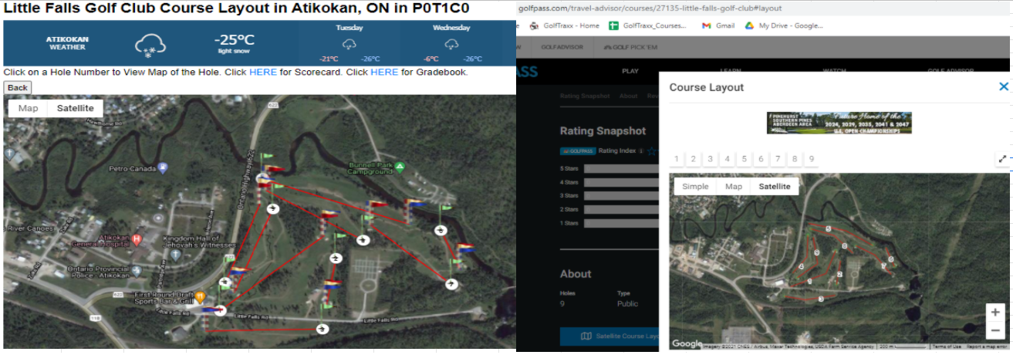The image size is (1013, 355).
Task: Click the Little Falls Golf Club Course Layout title
Action: [x=237, y=8]
